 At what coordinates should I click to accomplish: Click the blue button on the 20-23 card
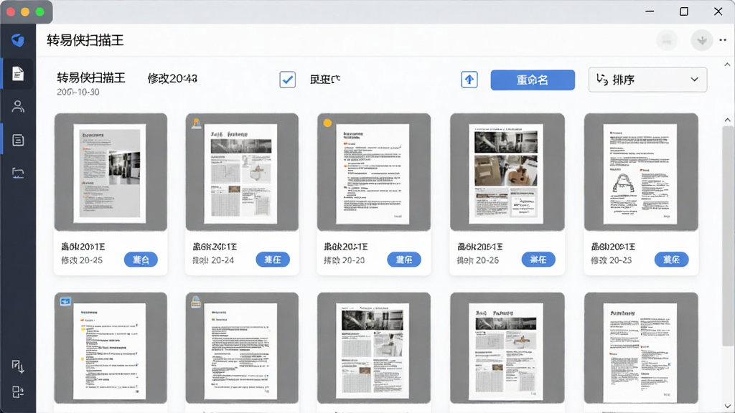point(671,260)
